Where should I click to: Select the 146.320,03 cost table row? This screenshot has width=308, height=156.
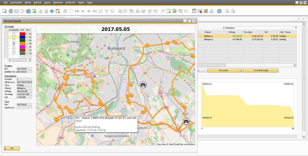click(x=247, y=36)
